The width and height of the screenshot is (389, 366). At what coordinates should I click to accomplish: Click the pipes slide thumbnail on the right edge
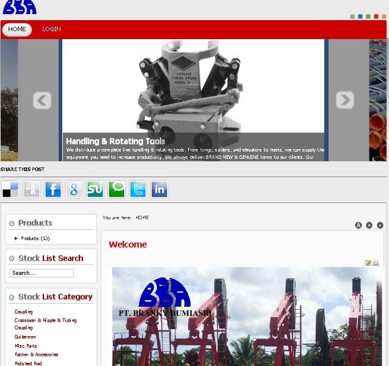[378, 100]
